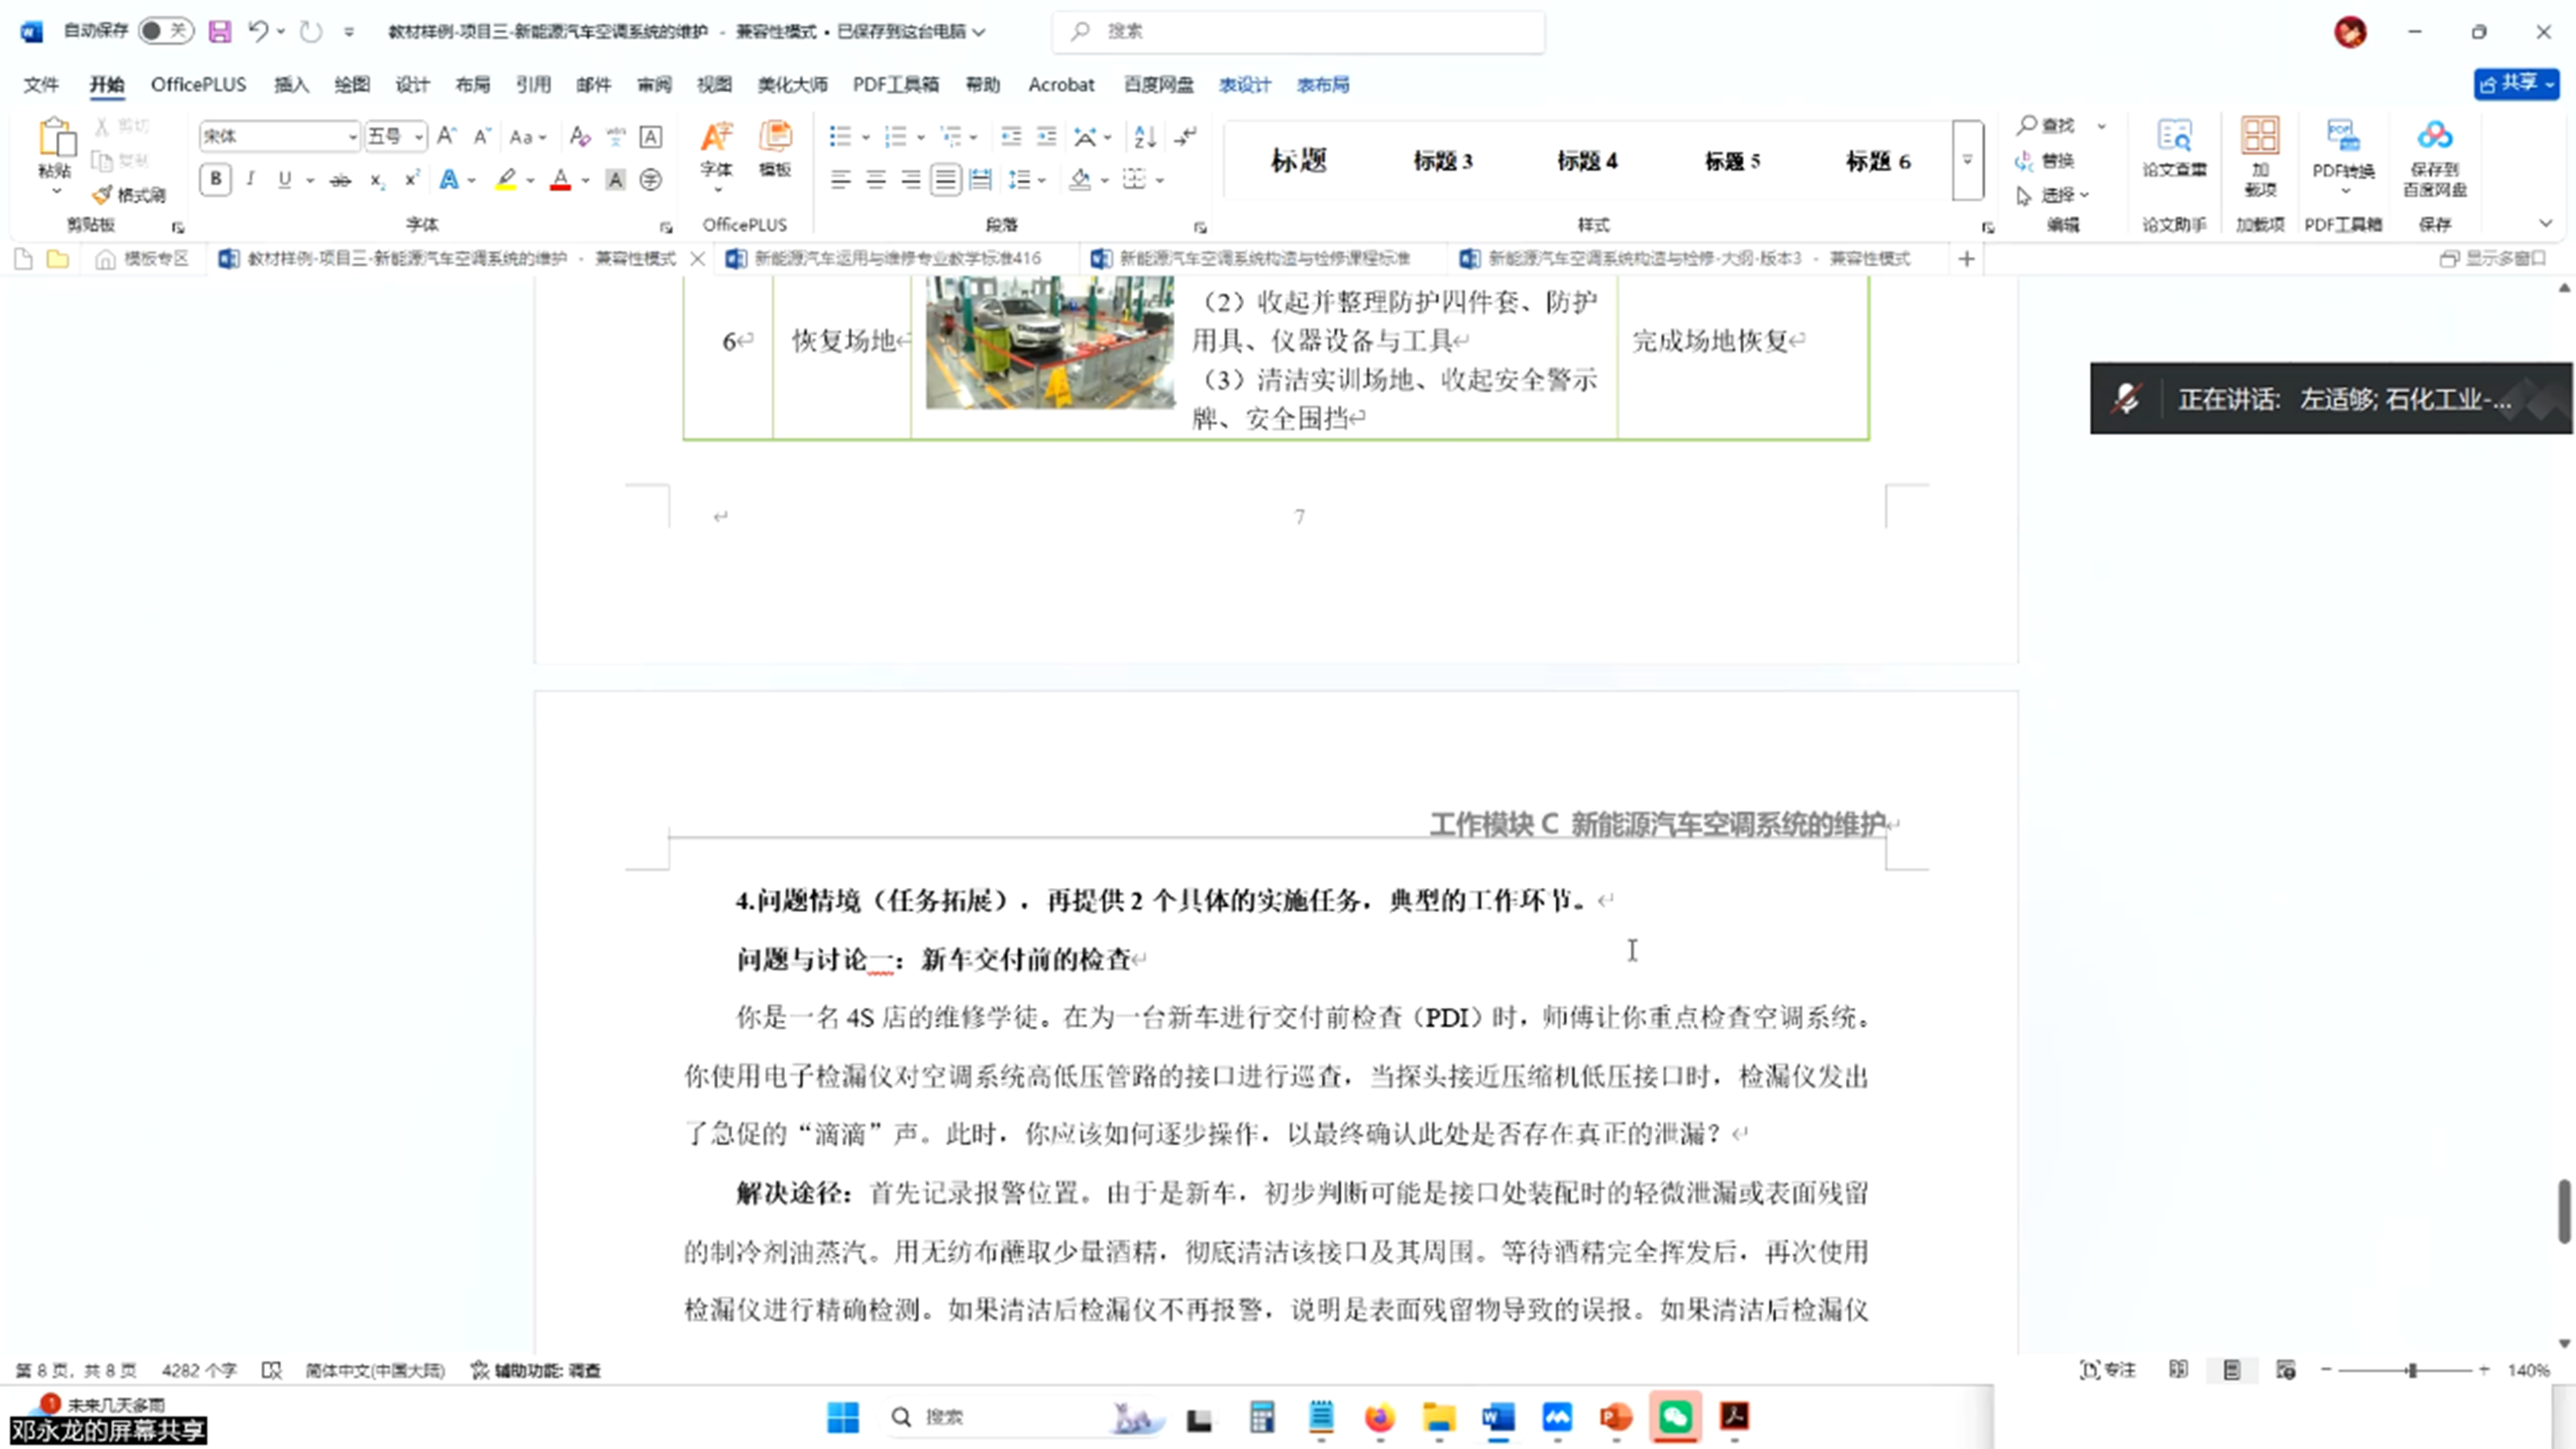This screenshot has width=2576, height=1449.
Task: Click the Save icon in title bar
Action: pyautogui.click(x=219, y=31)
